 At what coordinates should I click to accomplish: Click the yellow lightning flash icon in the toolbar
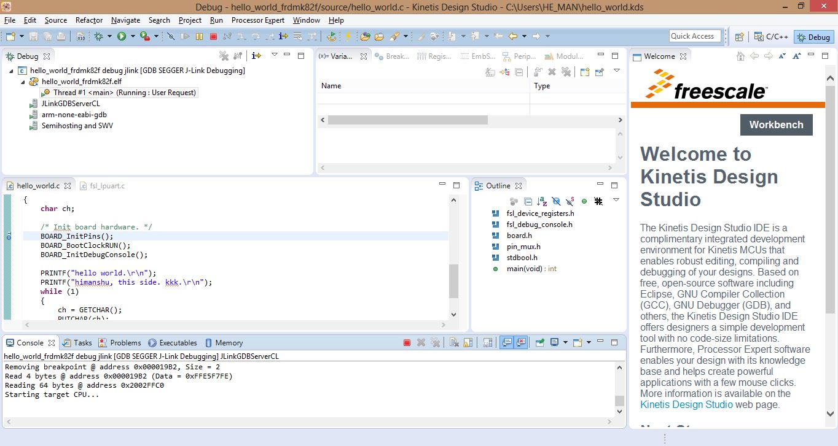(x=348, y=36)
